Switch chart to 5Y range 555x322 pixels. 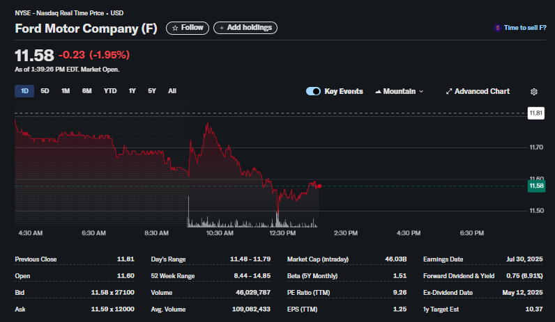[152, 91]
